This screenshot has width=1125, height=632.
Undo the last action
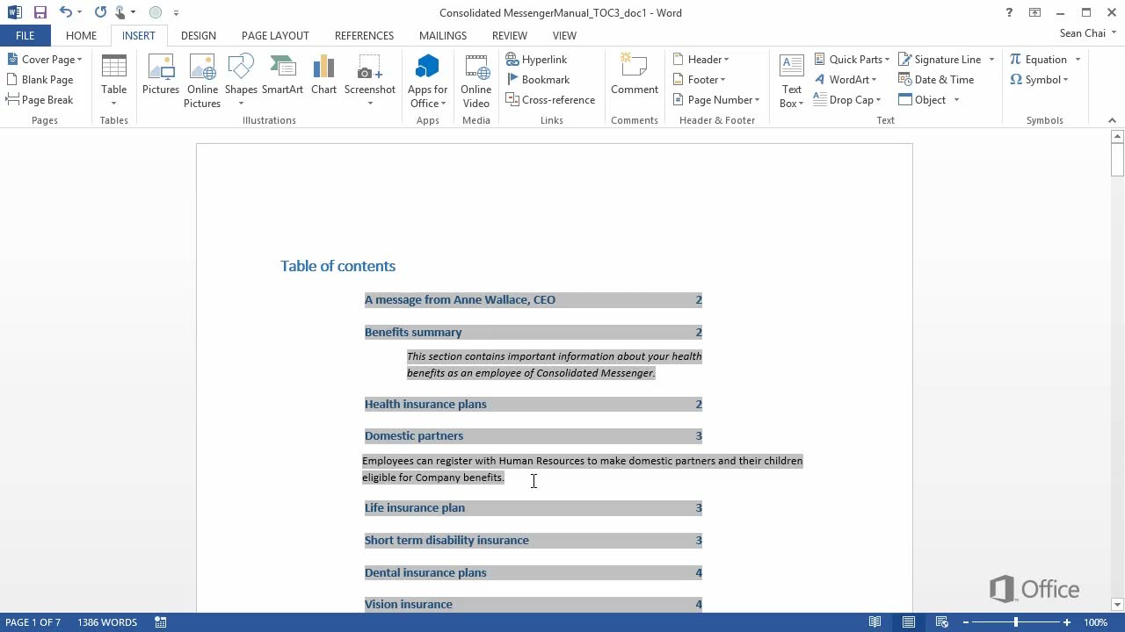[x=66, y=12]
